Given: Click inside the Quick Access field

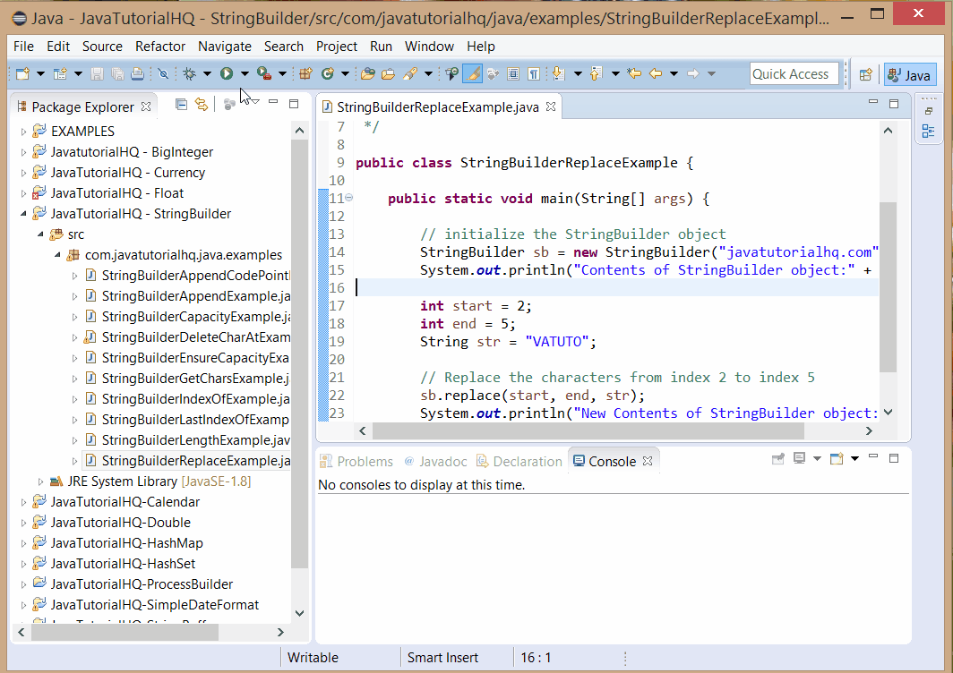Looking at the screenshot, I should 794,73.
